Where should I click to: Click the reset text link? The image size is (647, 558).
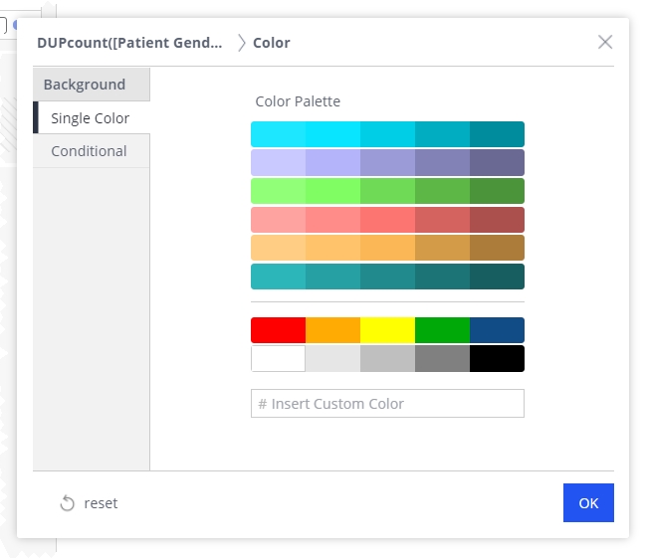pyautogui.click(x=101, y=503)
